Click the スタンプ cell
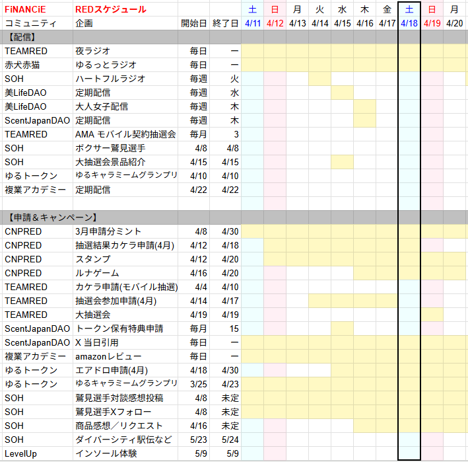The height and width of the screenshot is (462, 468). [x=125, y=259]
